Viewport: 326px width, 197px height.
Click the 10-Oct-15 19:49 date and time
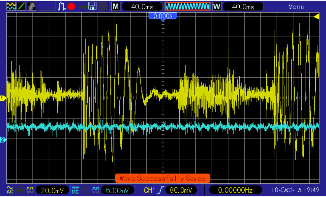(x=295, y=190)
